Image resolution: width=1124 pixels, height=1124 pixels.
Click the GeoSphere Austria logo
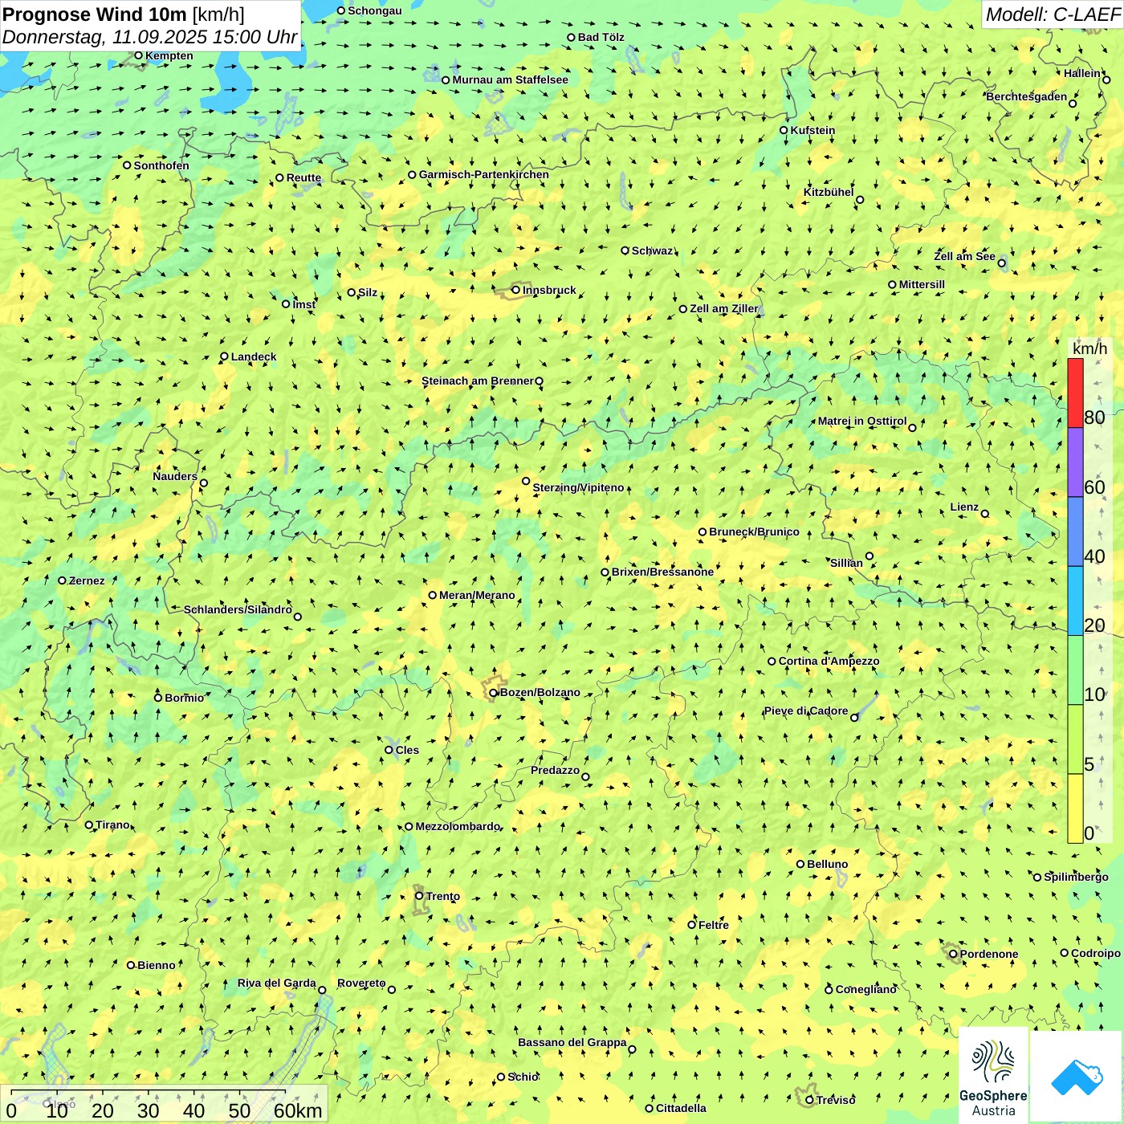point(993,1076)
